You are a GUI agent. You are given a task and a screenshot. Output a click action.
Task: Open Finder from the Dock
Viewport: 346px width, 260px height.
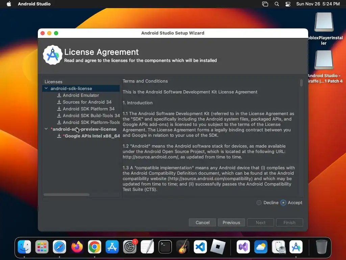[x=24, y=247]
